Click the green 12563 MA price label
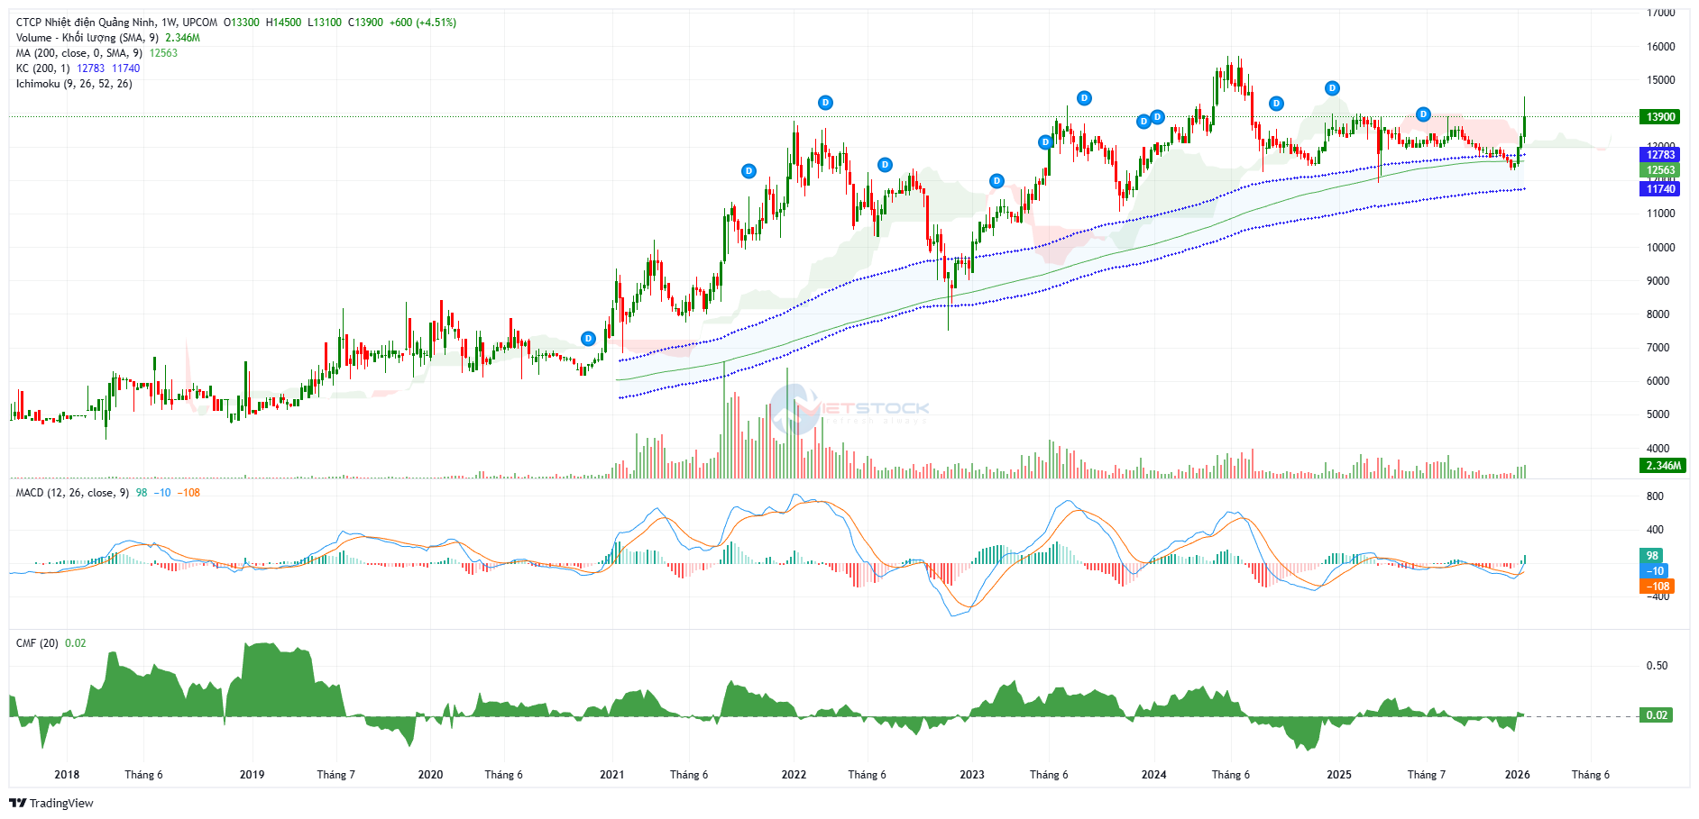 [x=1660, y=170]
